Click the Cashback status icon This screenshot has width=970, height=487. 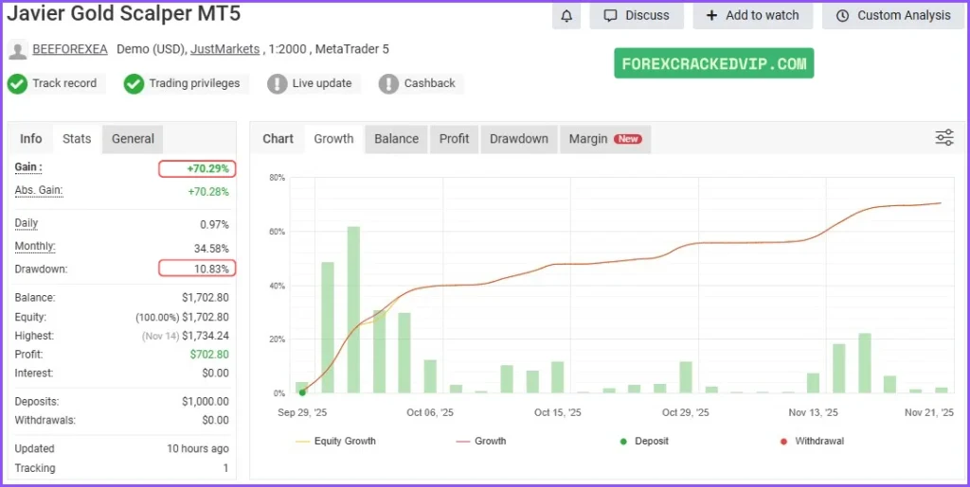tap(388, 83)
